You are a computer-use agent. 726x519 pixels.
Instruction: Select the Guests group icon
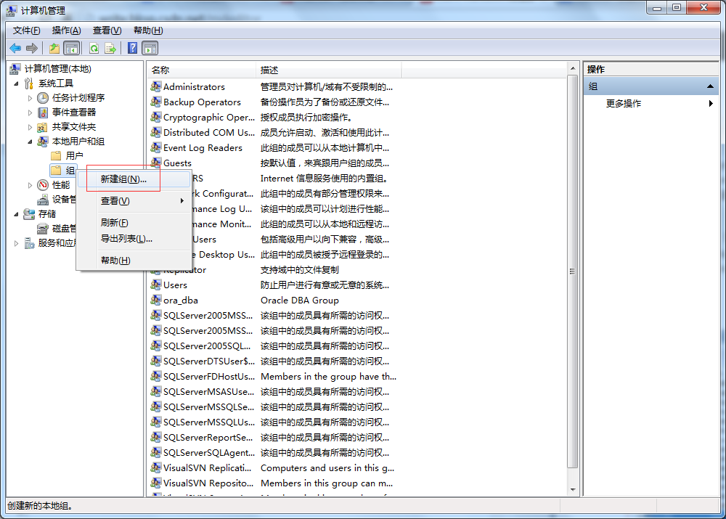155,163
